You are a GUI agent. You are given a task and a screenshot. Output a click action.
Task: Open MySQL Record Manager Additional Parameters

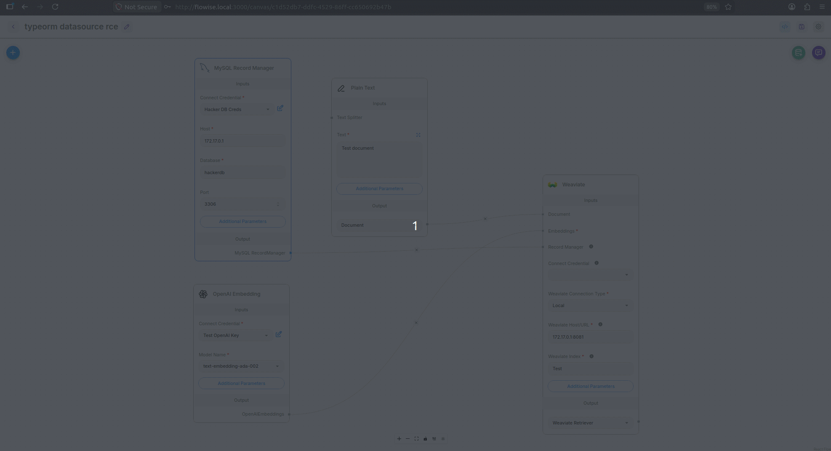(x=243, y=221)
